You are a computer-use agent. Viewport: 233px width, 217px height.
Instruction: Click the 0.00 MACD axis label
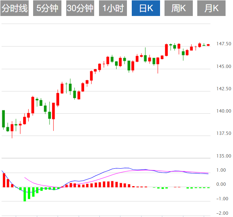pos(221,185)
